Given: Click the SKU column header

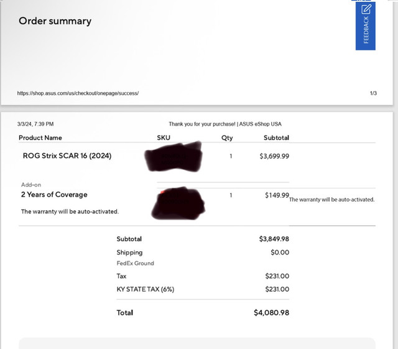Looking at the screenshot, I should click(164, 137).
